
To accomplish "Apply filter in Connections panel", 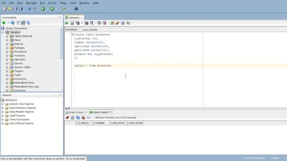I will (x=17, y=23).
